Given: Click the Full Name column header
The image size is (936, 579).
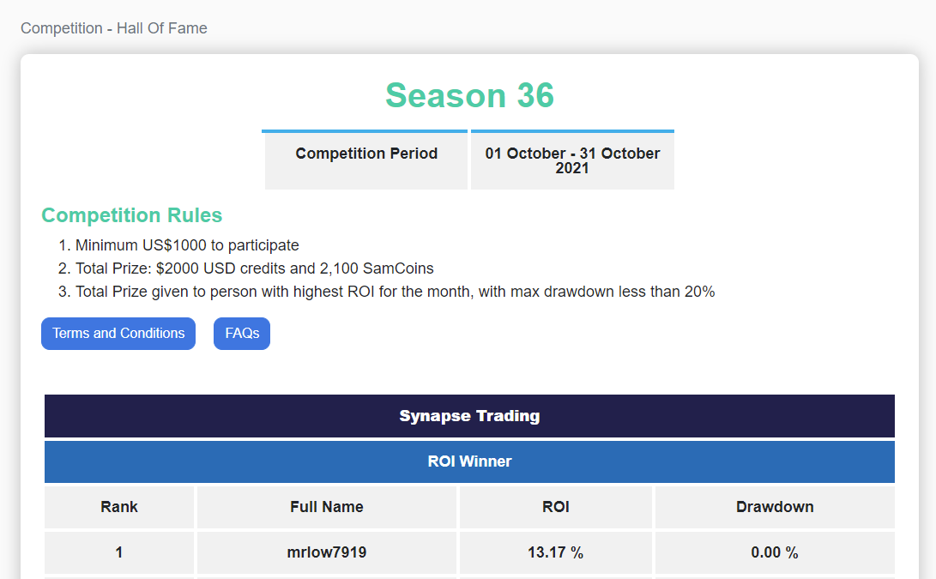Looking at the screenshot, I should coord(327,507).
